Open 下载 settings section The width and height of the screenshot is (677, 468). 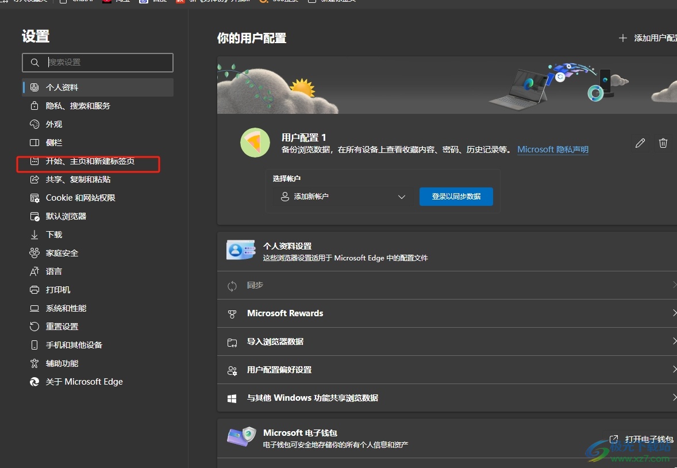(x=98, y=235)
